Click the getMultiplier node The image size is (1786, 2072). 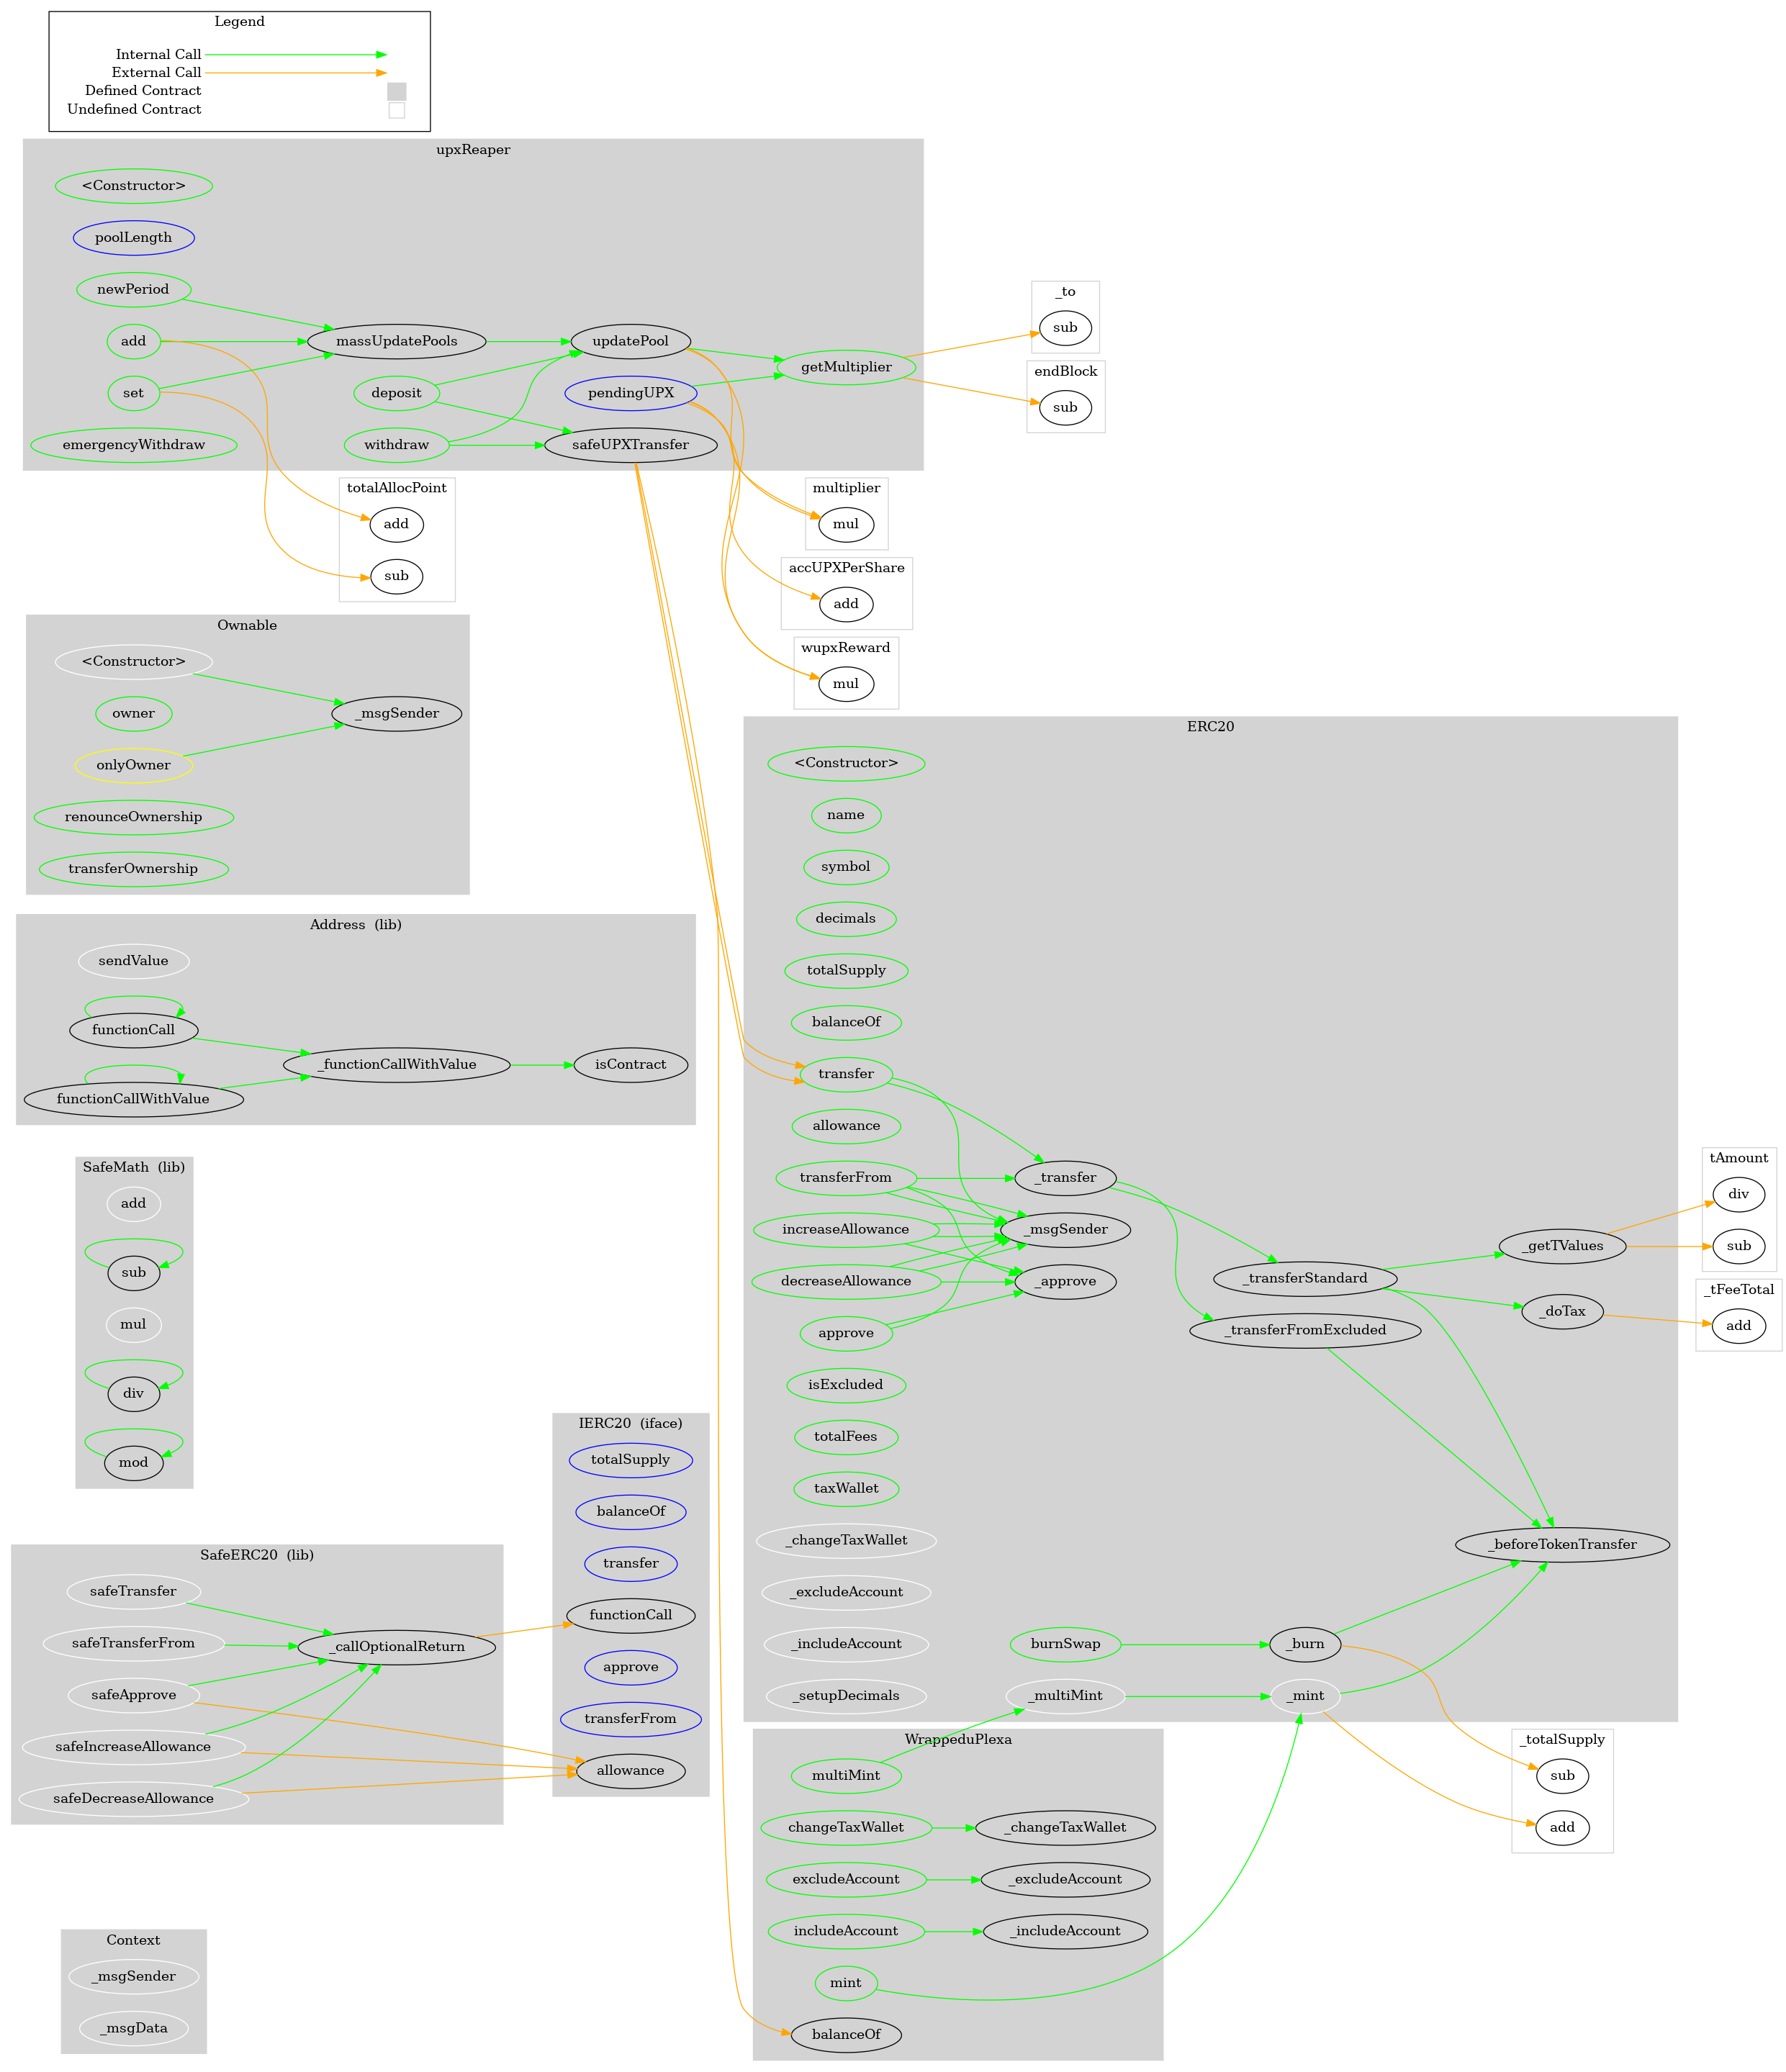tap(846, 367)
